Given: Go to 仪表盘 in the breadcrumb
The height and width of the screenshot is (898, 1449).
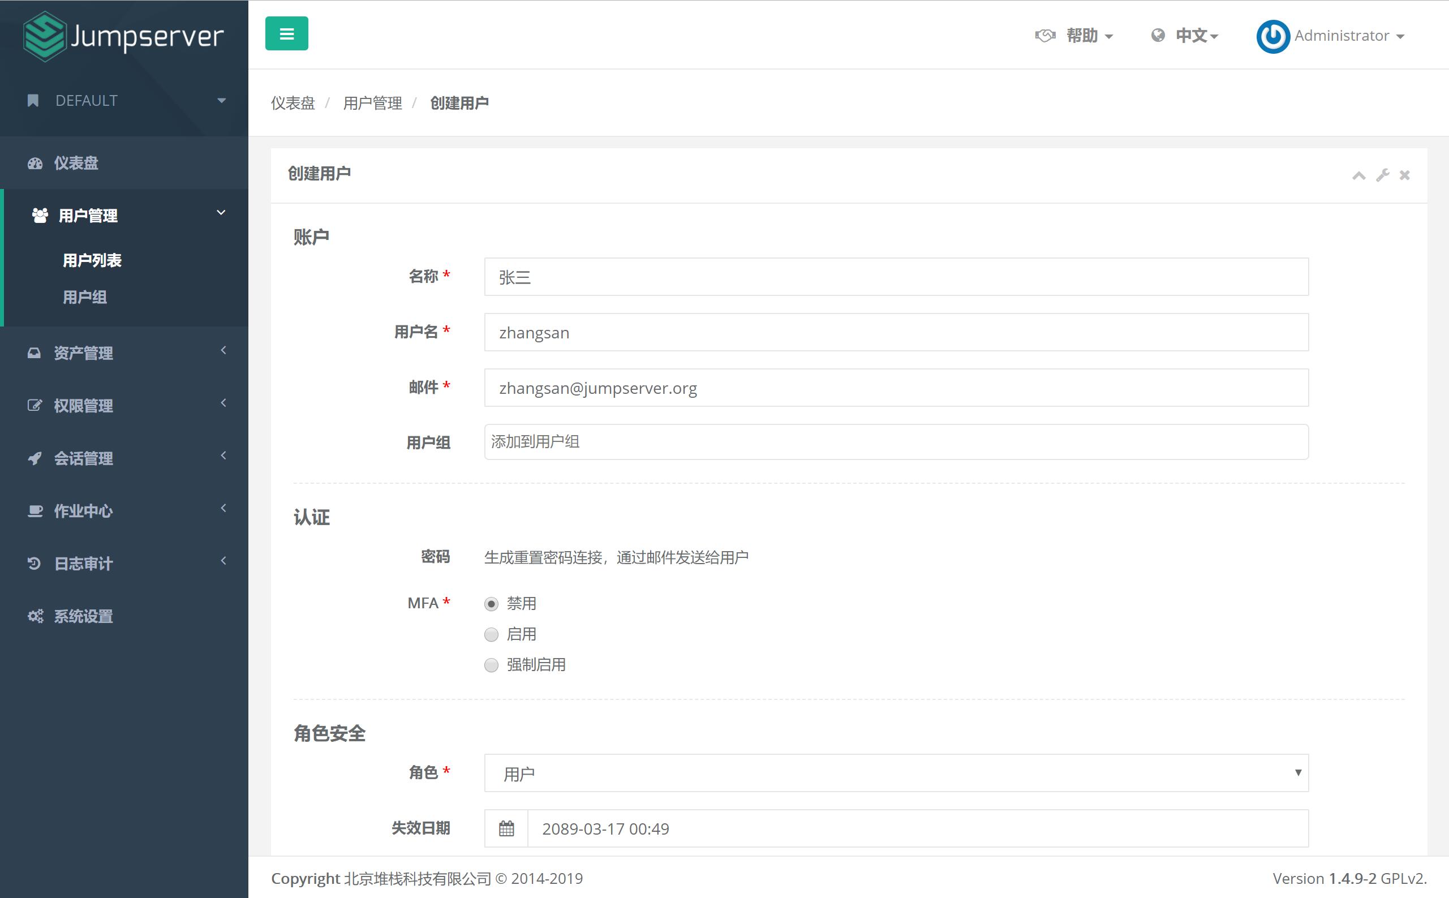Looking at the screenshot, I should point(293,104).
